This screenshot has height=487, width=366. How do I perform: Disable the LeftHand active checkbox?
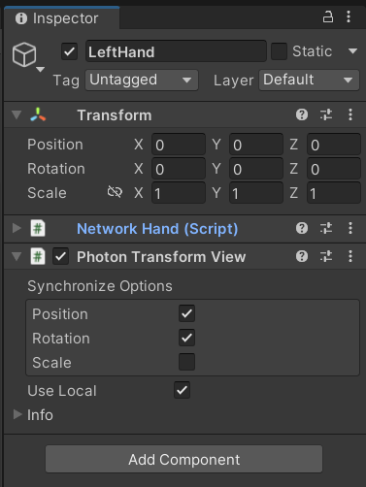(x=69, y=51)
